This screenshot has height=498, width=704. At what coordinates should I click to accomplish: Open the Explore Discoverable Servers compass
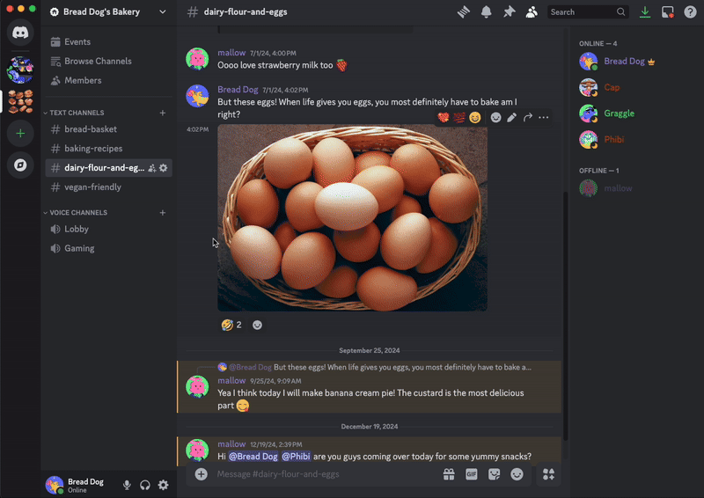pyautogui.click(x=20, y=165)
